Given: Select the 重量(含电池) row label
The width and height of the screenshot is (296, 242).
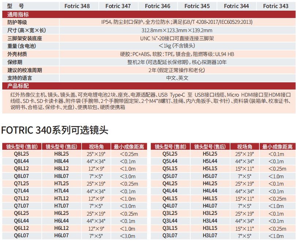Looking at the screenshot, I should pos(22,46).
